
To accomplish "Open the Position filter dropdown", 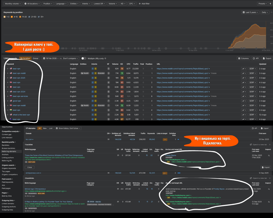I will (x=48, y=4).
